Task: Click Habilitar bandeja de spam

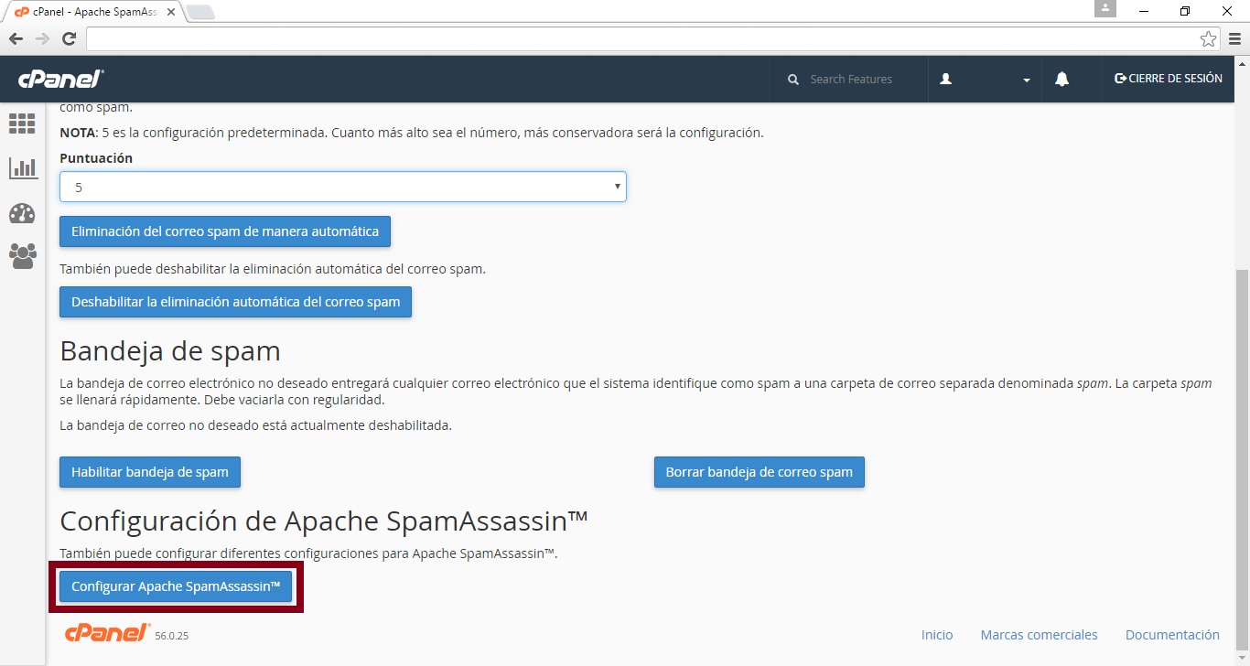Action: coord(149,472)
